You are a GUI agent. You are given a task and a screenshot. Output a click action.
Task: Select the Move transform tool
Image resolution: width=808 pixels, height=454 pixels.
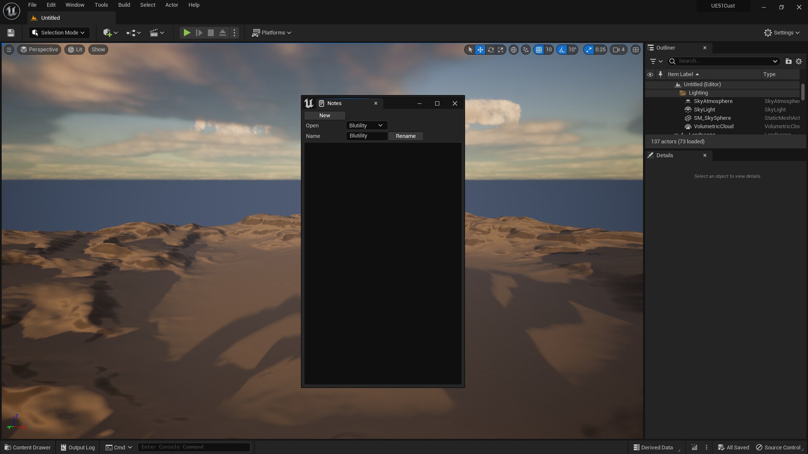point(480,50)
